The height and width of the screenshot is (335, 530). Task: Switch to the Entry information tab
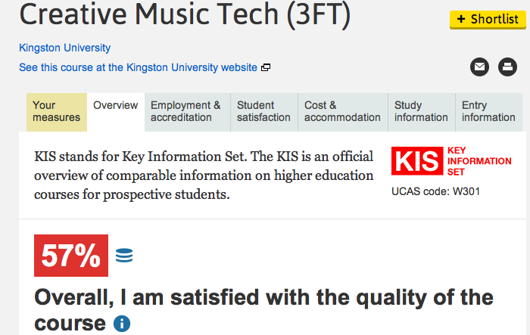(x=488, y=111)
